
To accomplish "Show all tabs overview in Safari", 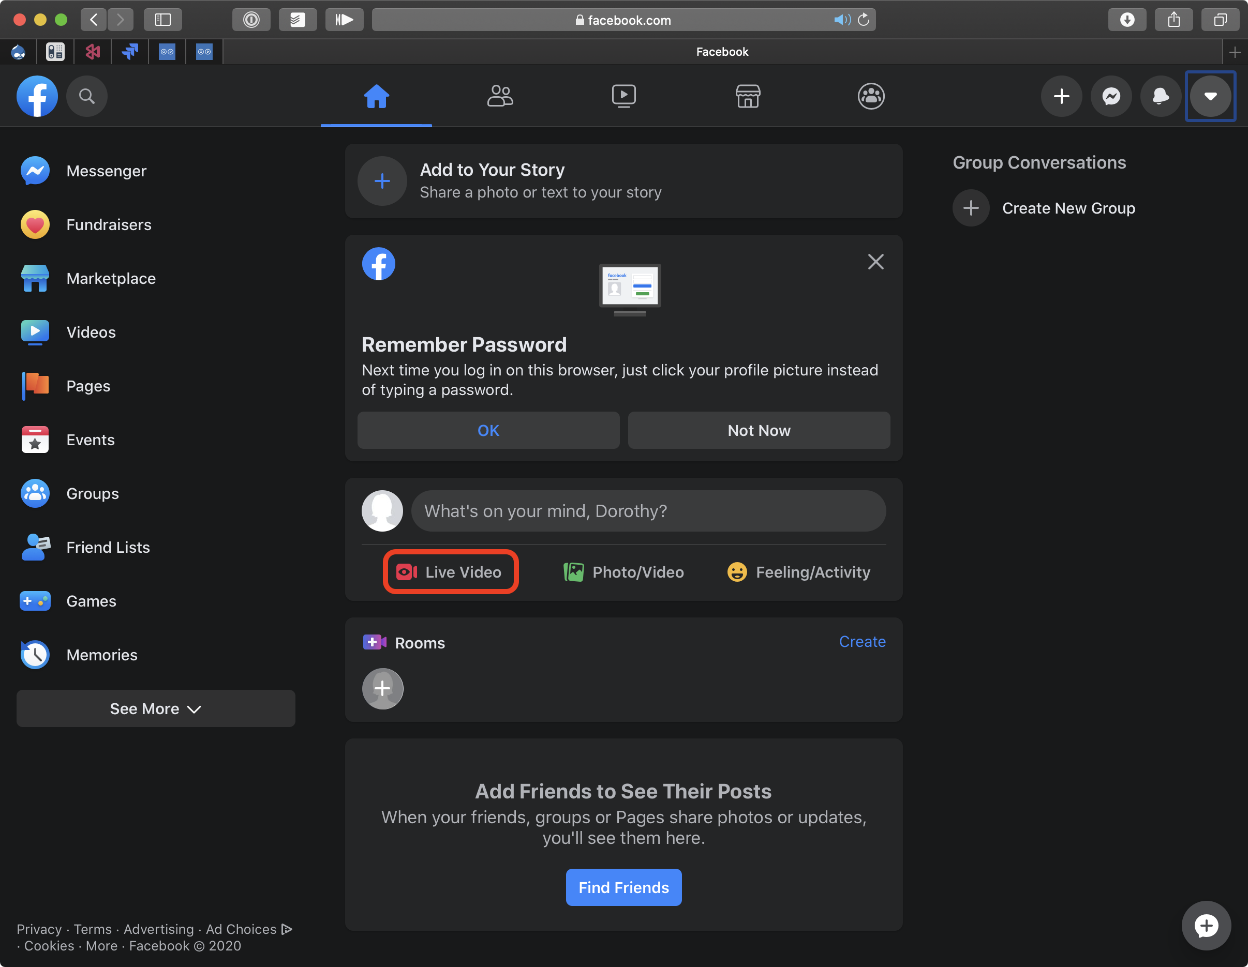I will click(x=1220, y=20).
